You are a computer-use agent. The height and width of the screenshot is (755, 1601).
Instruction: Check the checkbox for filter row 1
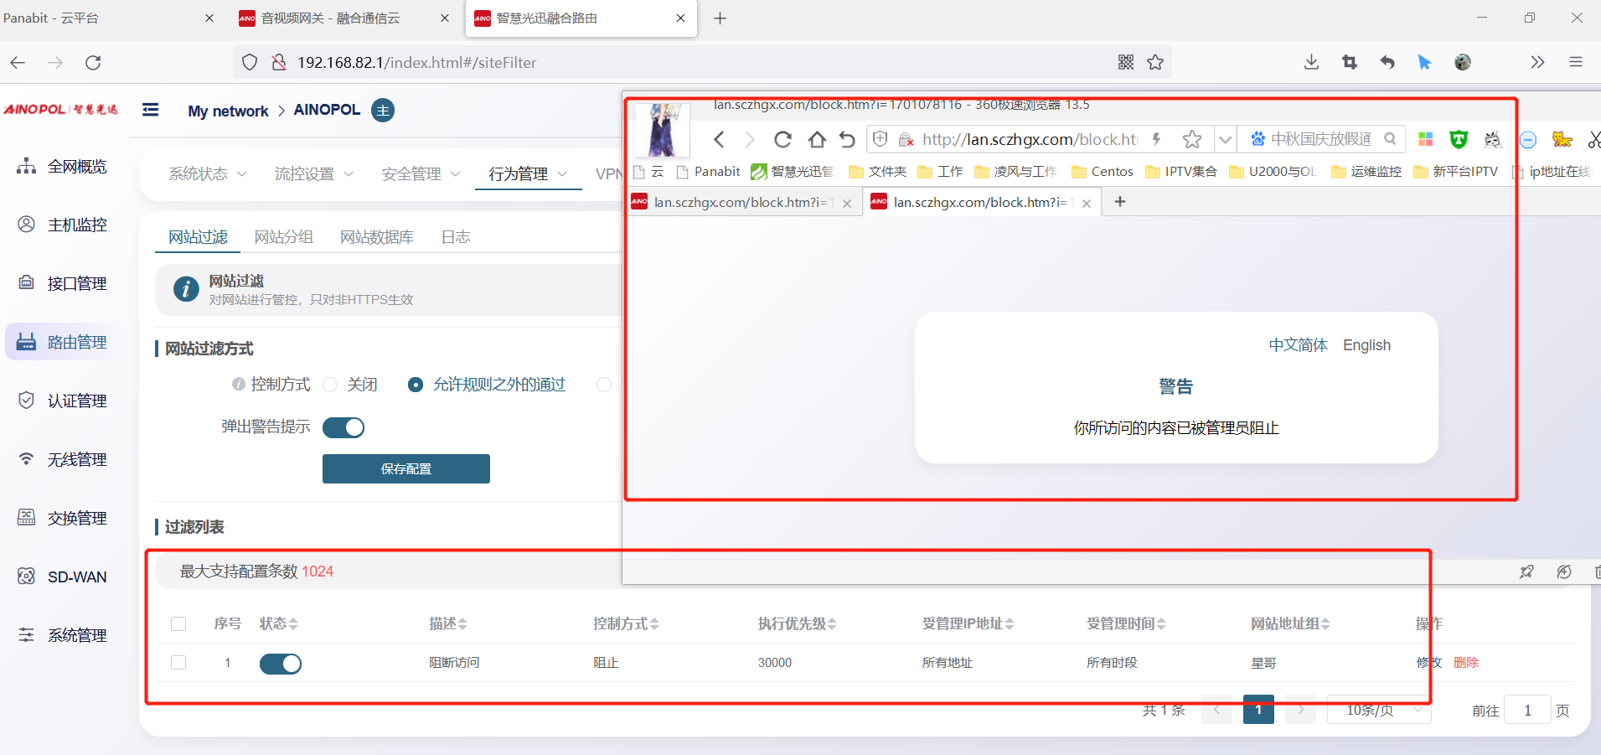[x=178, y=663]
